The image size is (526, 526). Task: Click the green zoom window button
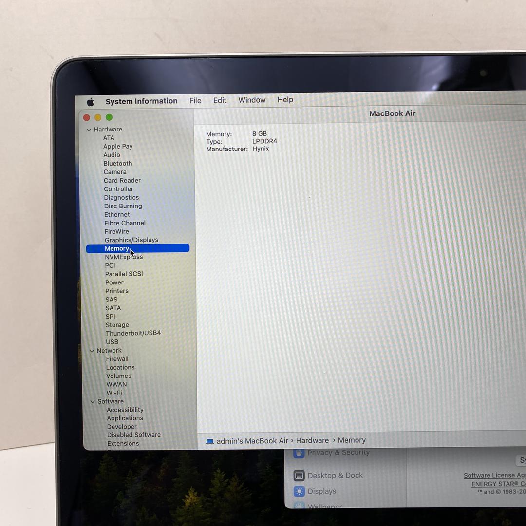coord(109,117)
